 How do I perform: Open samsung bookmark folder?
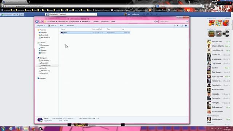tap(20, 10)
